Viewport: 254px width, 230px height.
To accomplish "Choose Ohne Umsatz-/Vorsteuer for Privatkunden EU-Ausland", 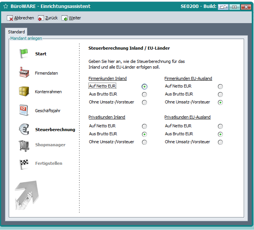I will pyautogui.click(x=220, y=142).
